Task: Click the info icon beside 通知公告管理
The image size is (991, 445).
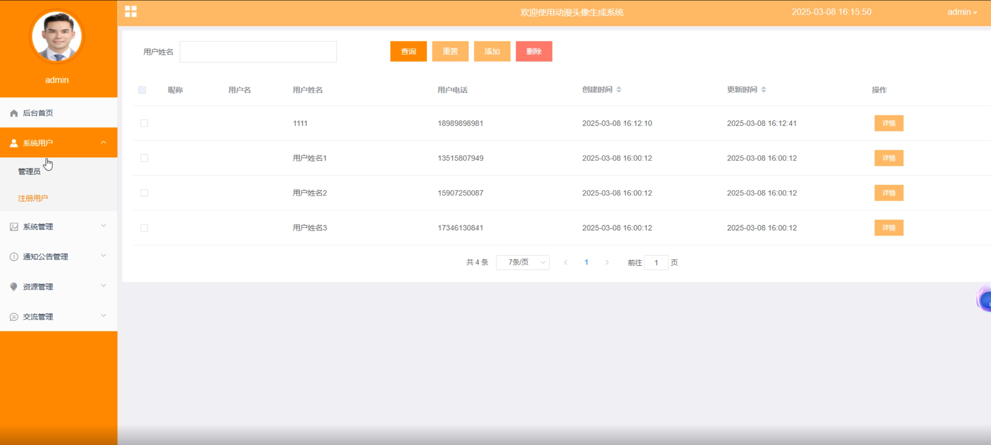Action: click(x=14, y=257)
